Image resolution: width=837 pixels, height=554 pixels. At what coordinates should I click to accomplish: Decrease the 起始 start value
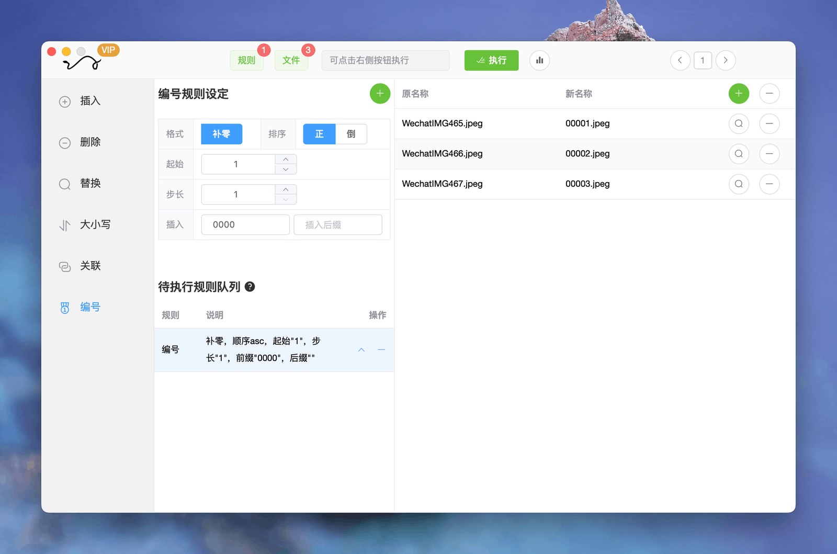286,169
